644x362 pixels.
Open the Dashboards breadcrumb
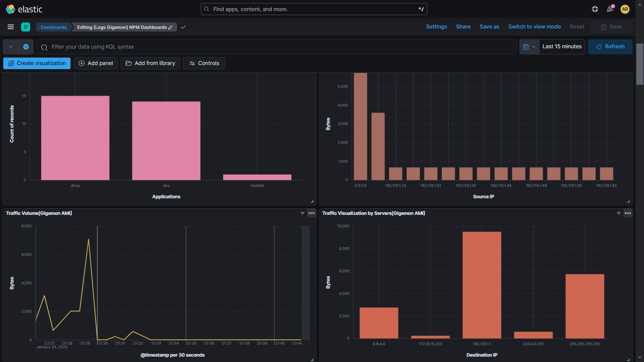54,27
